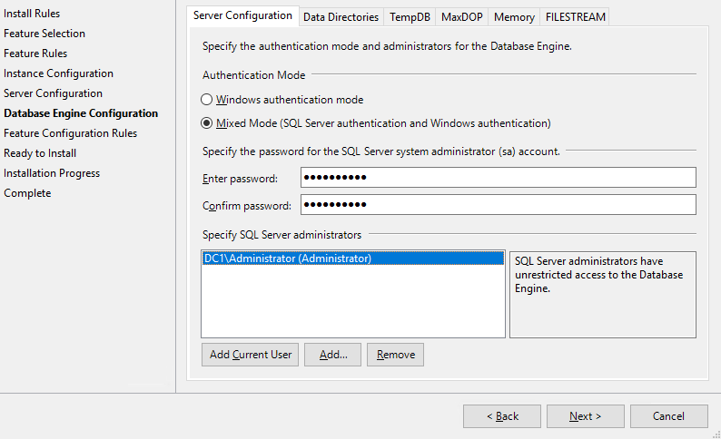
Task: Click Instance Configuration step in sidebar
Action: pos(58,73)
